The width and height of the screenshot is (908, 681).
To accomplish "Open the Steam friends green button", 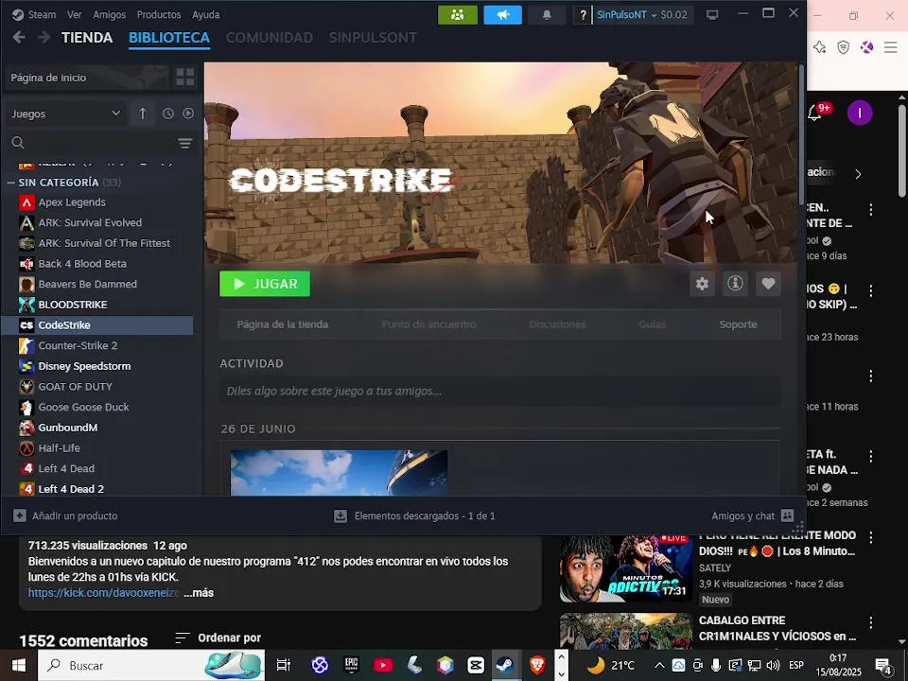I will click(458, 15).
